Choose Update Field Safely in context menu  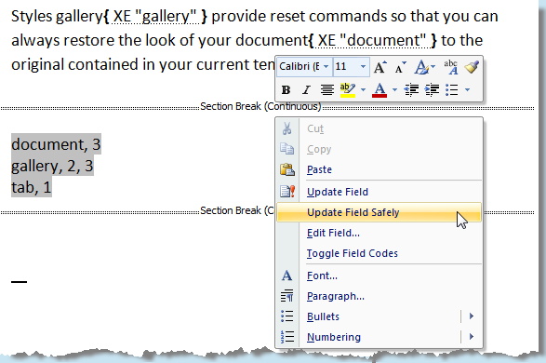point(379,212)
